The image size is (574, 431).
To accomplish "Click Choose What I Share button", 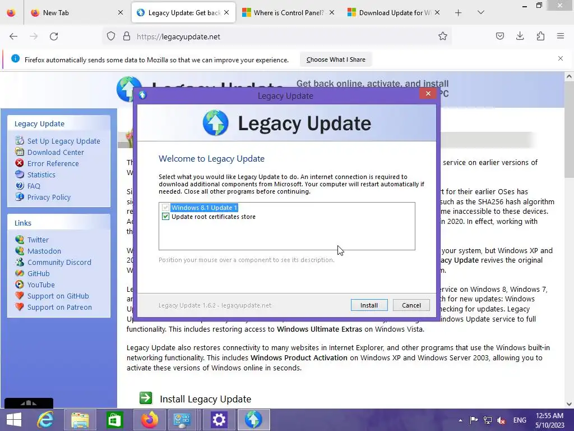I will pos(336,59).
